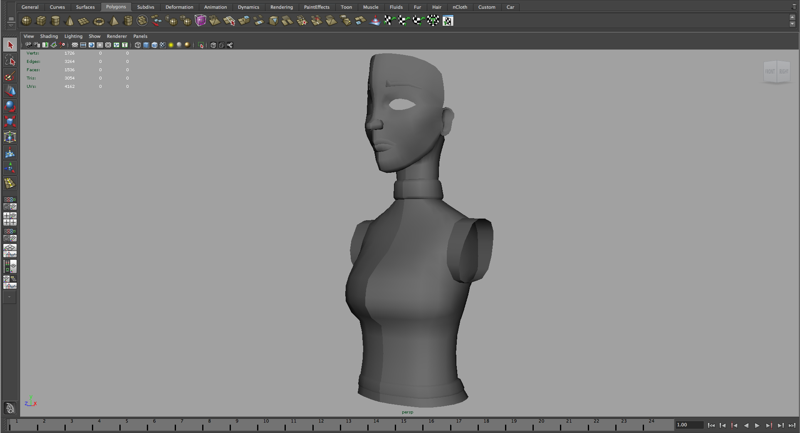Switch to the Animation shelf tab
The image size is (800, 433).
[x=215, y=7]
